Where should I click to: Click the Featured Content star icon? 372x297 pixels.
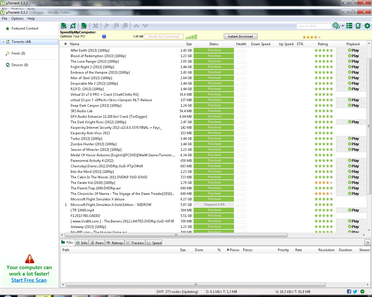point(8,28)
